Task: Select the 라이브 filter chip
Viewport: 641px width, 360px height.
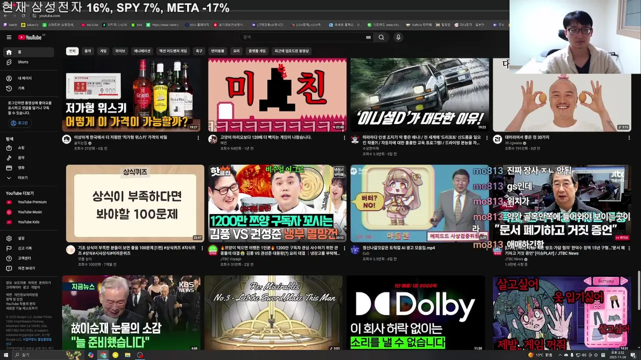Action: [120, 51]
